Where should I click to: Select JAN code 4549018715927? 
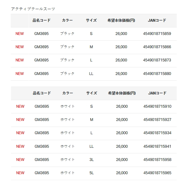157,120
